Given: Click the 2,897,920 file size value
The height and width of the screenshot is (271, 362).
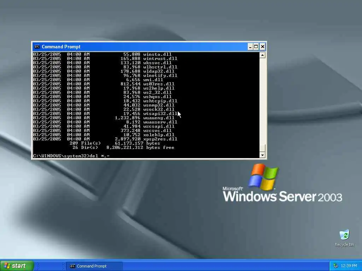Looking at the screenshot, I should (x=127, y=139).
